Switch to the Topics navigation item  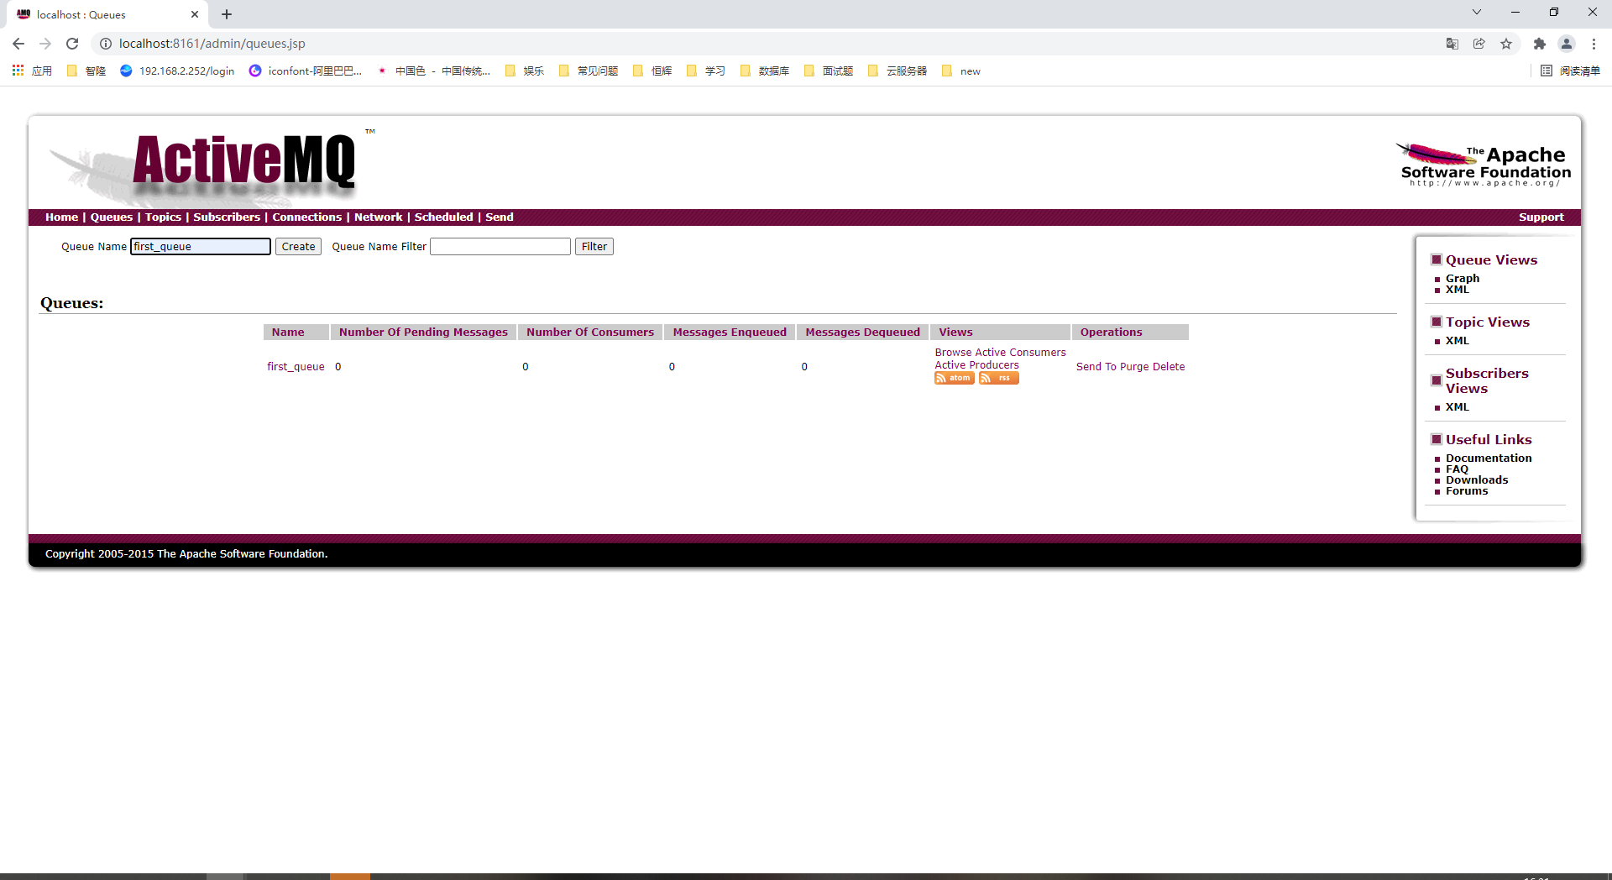[163, 217]
